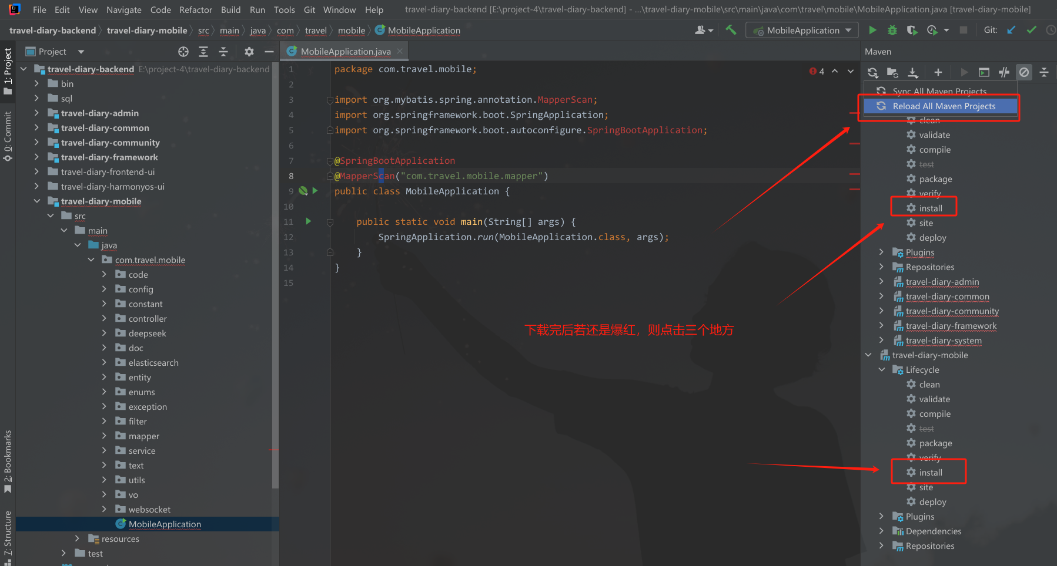Go to previous highlighted error up arrow
This screenshot has height=566, width=1057.
(835, 71)
